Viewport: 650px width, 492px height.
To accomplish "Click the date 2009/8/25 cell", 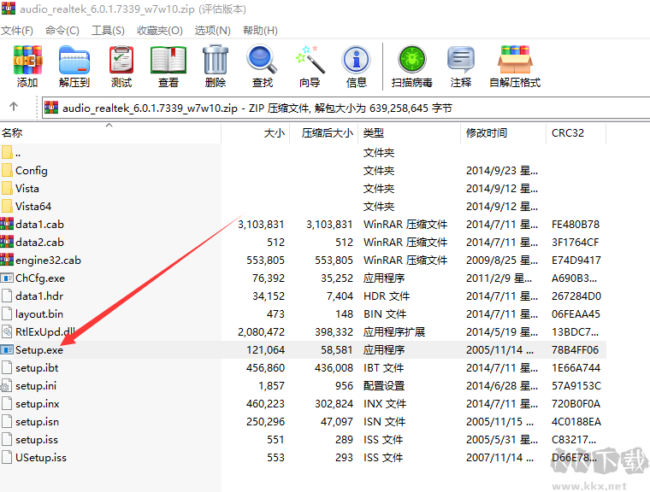I will tap(502, 261).
